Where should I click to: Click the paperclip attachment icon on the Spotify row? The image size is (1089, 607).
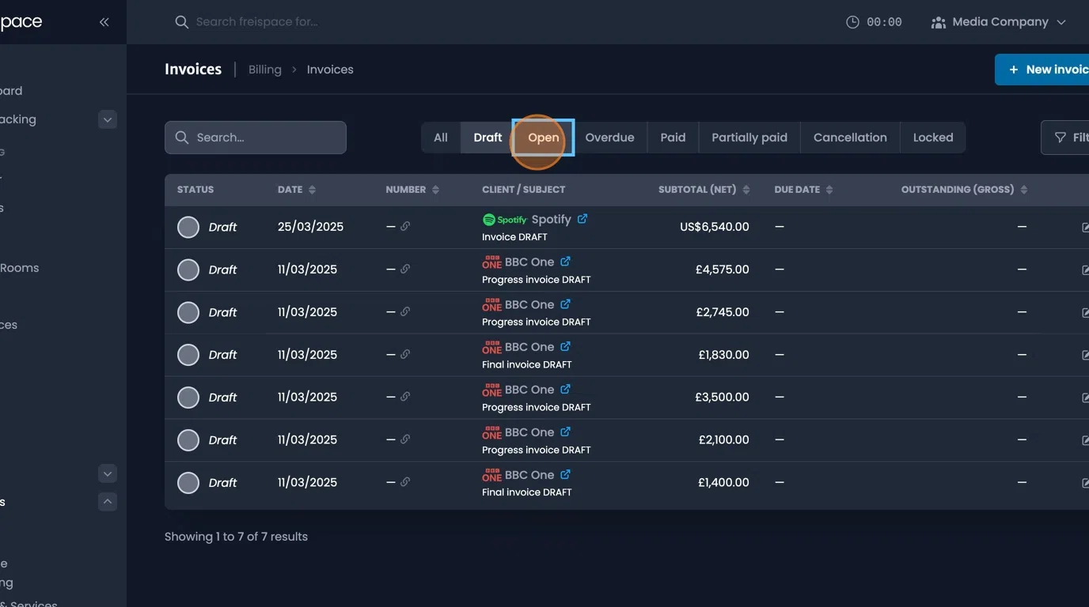pyautogui.click(x=406, y=226)
